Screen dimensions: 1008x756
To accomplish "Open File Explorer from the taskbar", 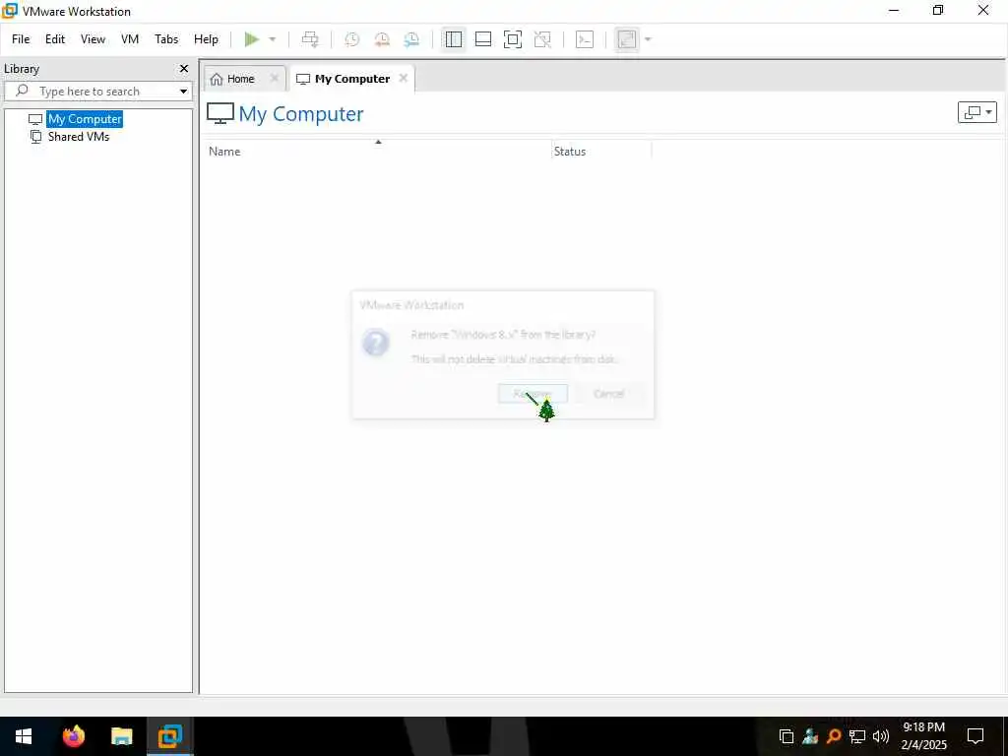I will (121, 736).
